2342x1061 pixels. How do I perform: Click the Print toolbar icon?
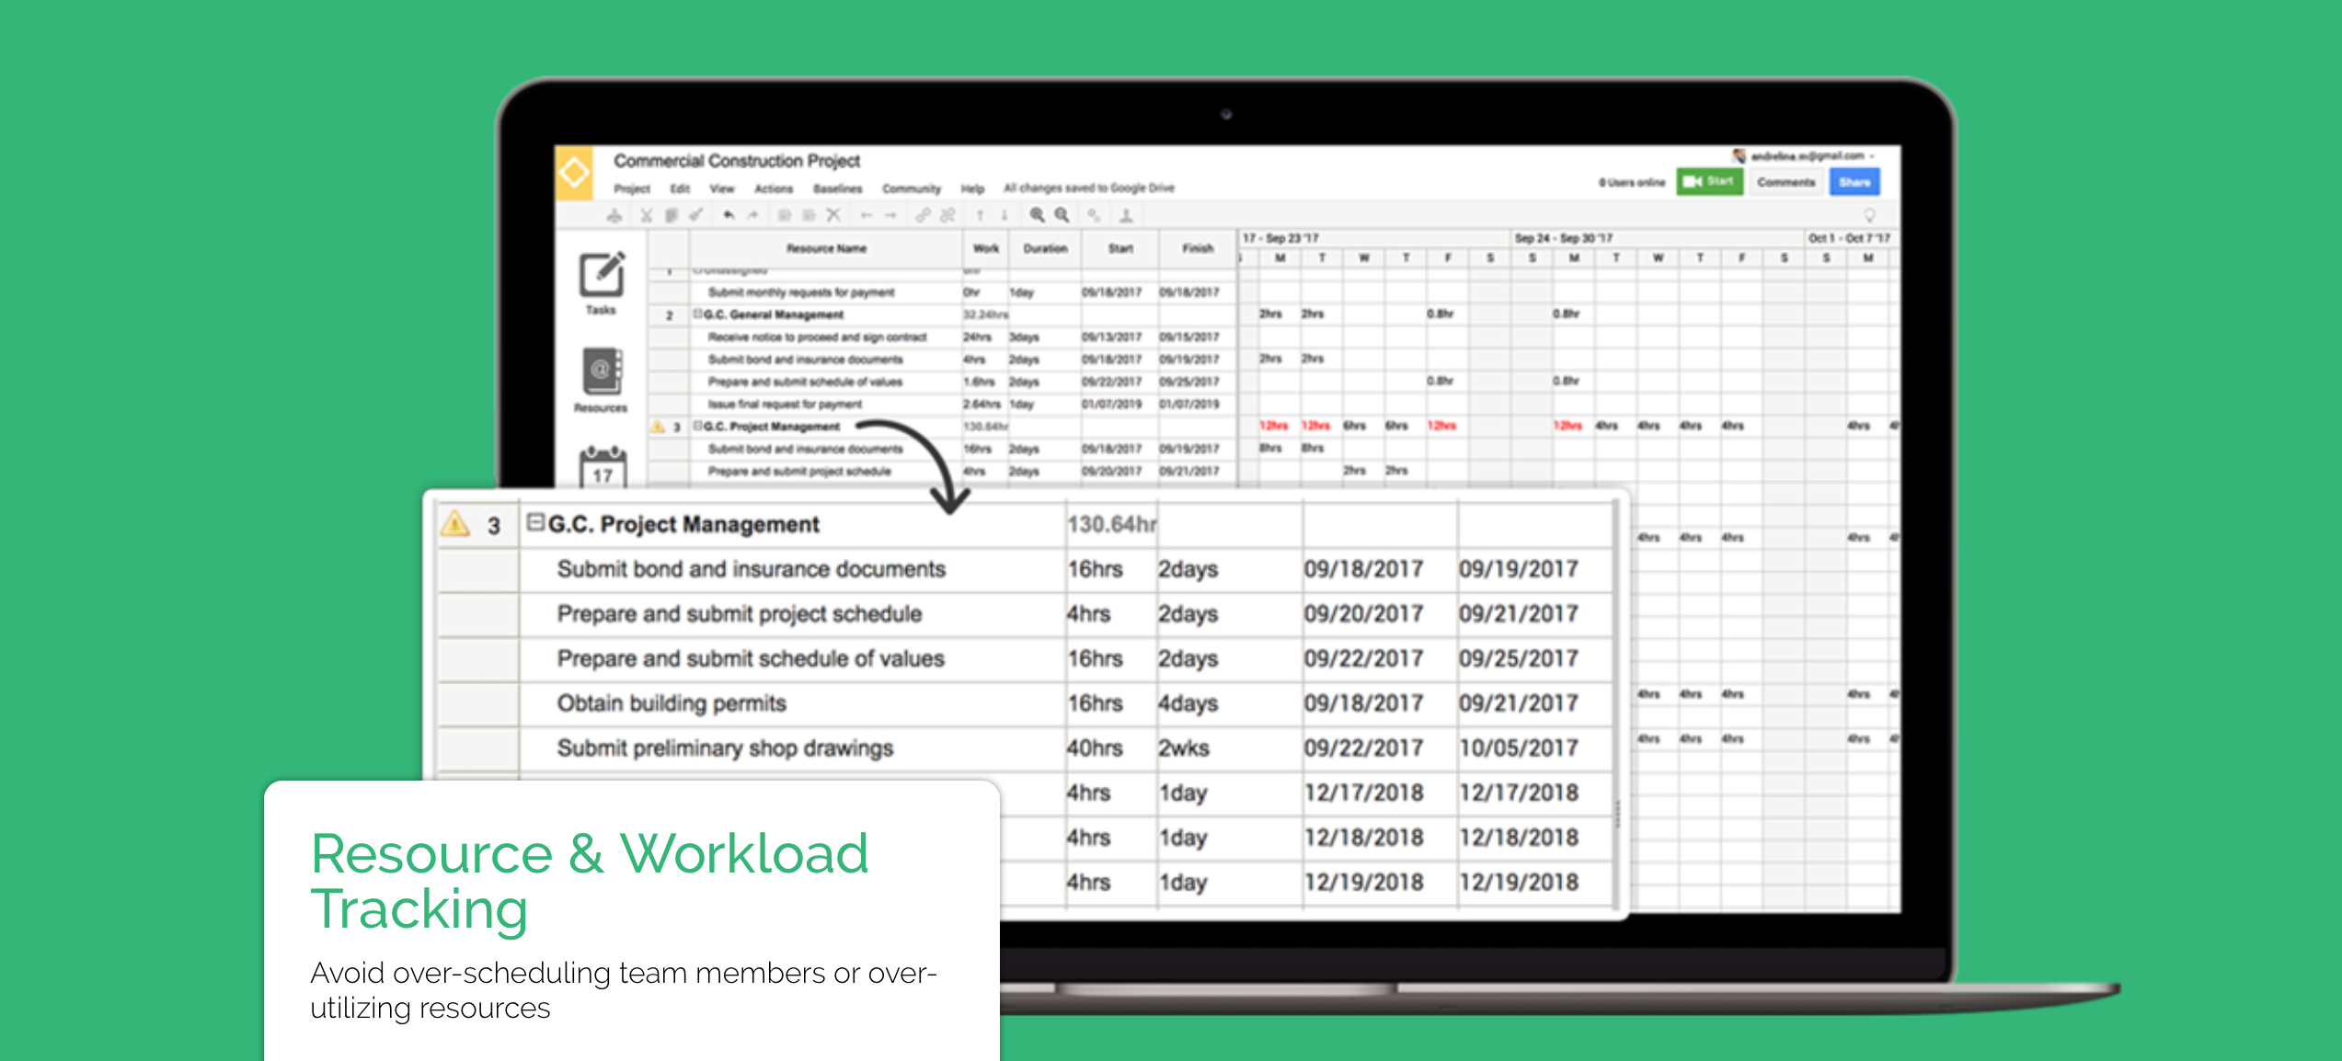tap(614, 215)
